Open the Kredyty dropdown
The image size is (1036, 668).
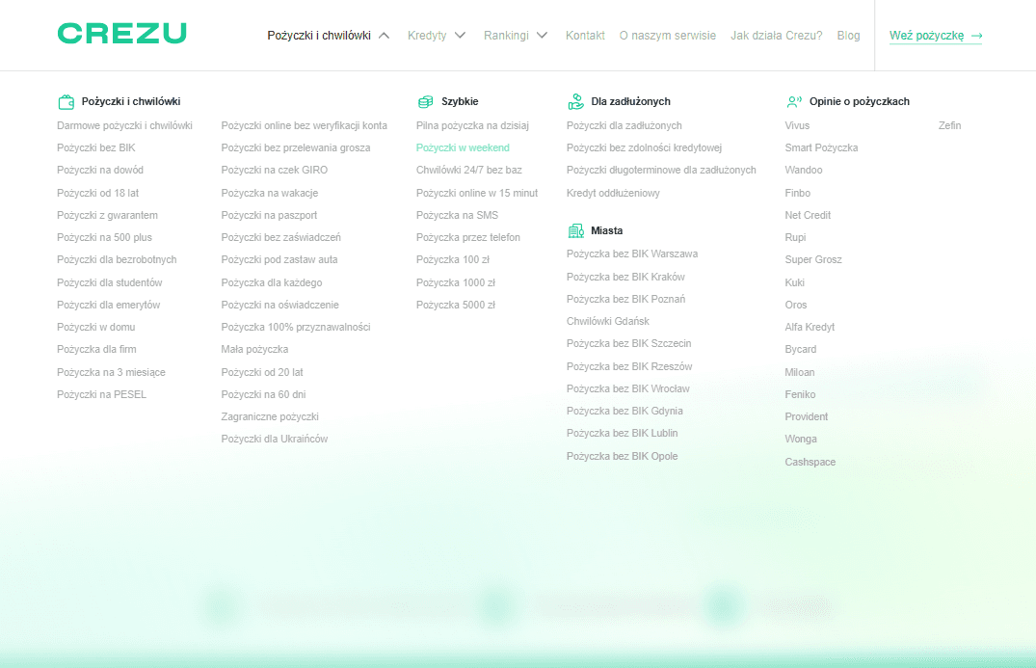[429, 35]
